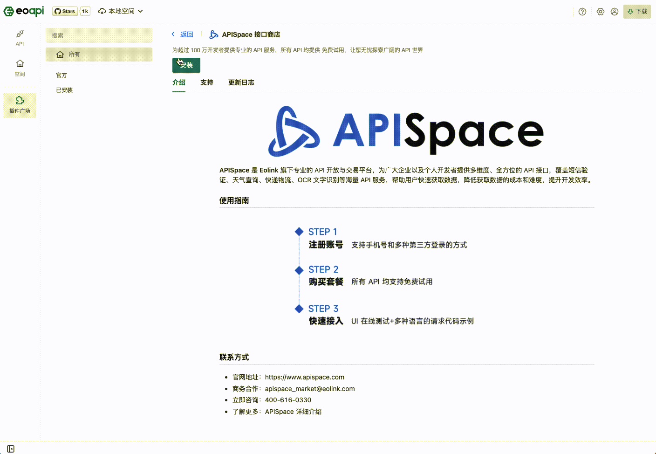Switch to the 支持 tab

click(207, 82)
